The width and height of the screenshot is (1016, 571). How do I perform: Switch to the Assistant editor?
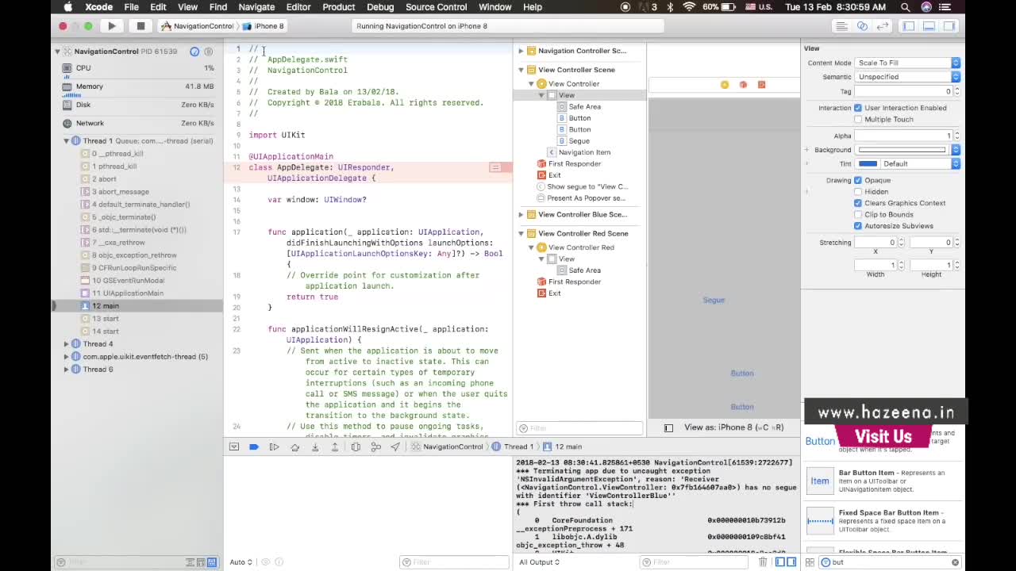[x=862, y=26]
